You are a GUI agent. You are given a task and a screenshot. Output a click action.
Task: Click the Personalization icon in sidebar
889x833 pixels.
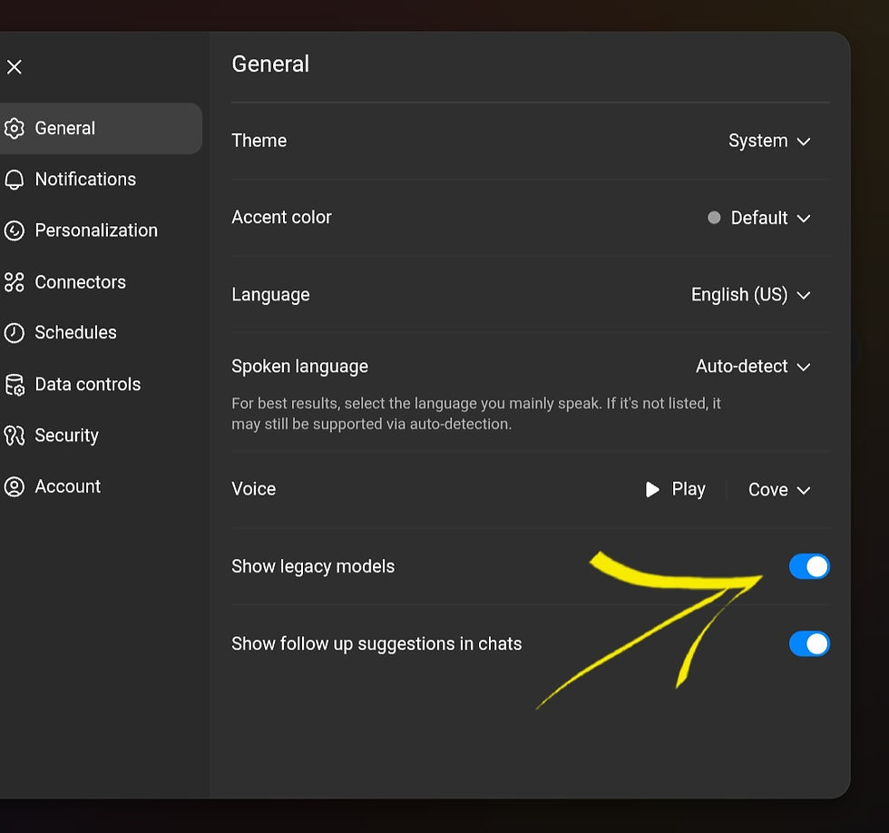15,230
